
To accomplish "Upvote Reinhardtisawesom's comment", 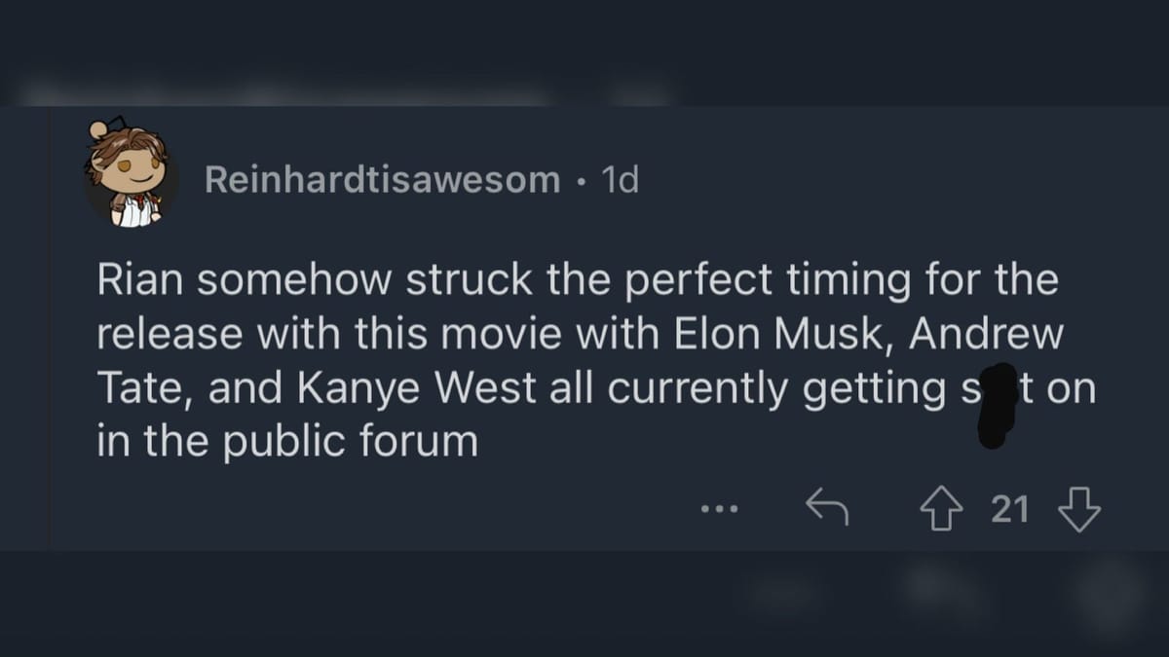I will click(940, 507).
